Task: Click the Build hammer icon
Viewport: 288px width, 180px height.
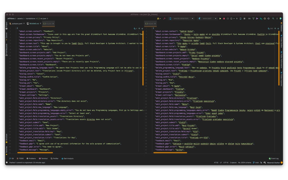Action: click(164, 18)
